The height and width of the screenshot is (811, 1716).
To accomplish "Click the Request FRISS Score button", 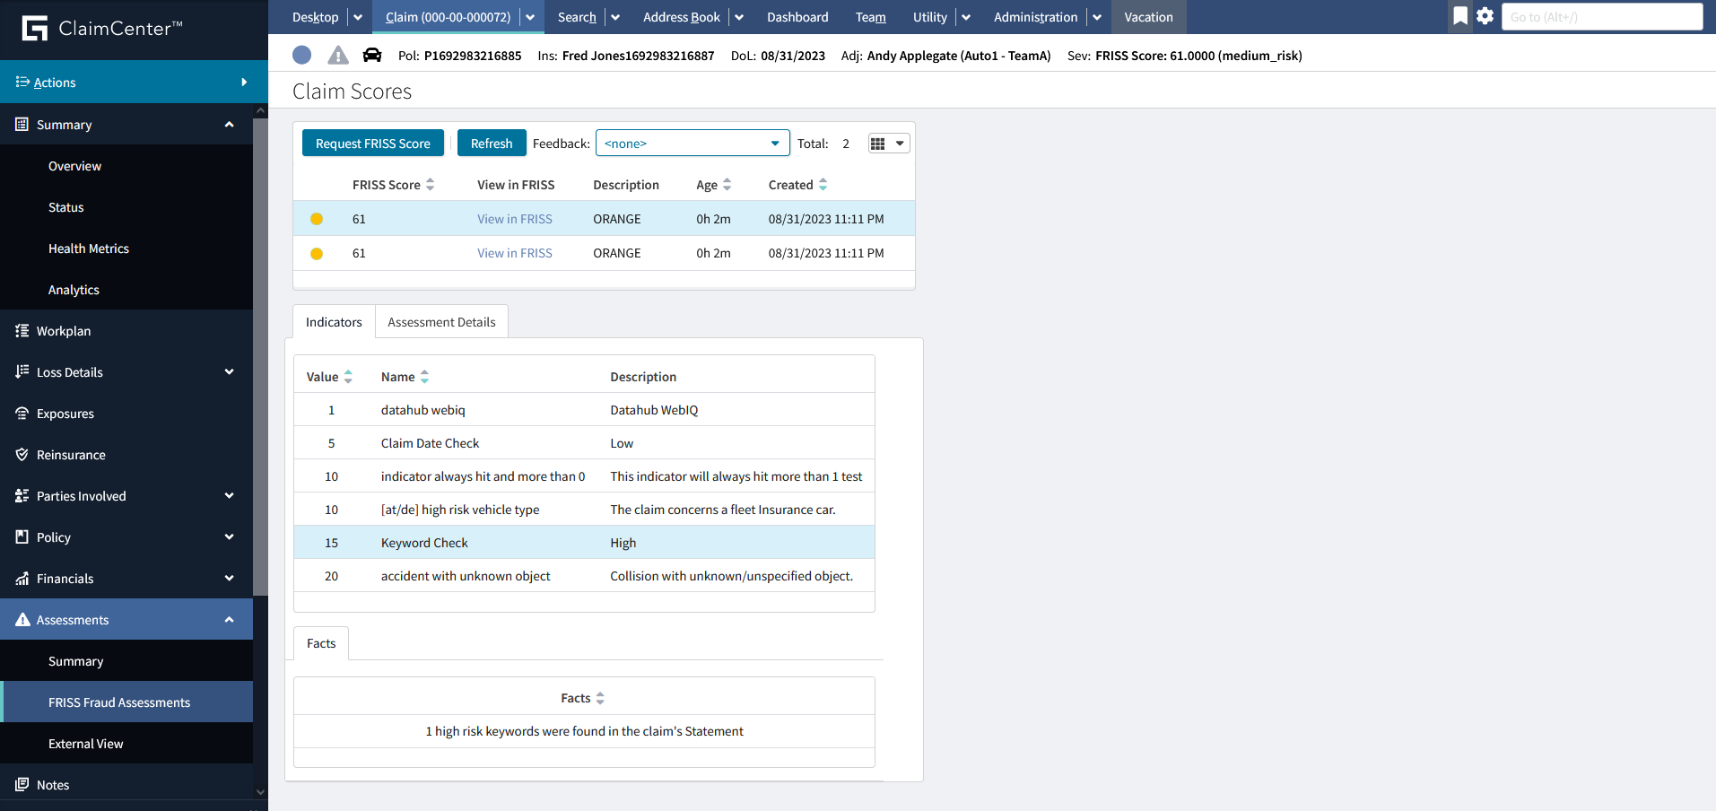I will (372, 144).
